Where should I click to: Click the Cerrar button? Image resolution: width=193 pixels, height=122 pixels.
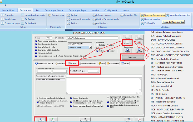pyautogui.click(x=53, y=120)
